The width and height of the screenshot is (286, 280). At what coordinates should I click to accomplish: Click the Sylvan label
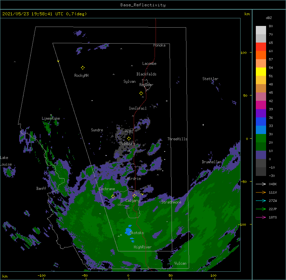pos(129,81)
